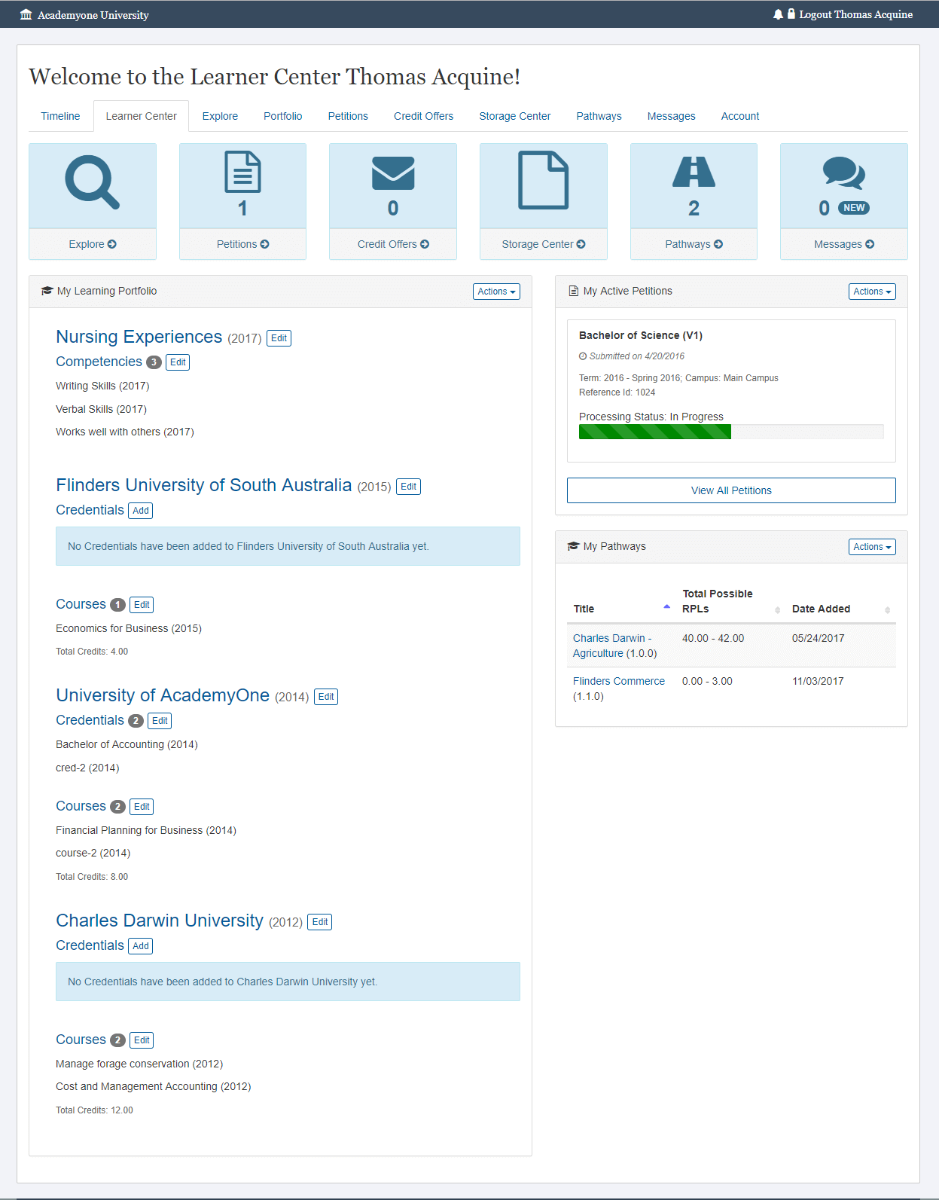Open the Petitions tab
The height and width of the screenshot is (1200, 939).
[x=348, y=116]
